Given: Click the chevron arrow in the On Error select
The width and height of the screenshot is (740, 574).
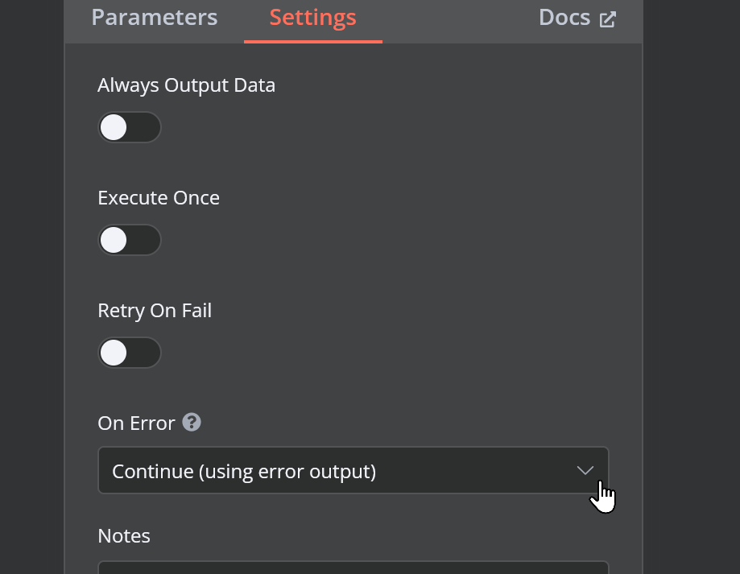Looking at the screenshot, I should [x=585, y=470].
